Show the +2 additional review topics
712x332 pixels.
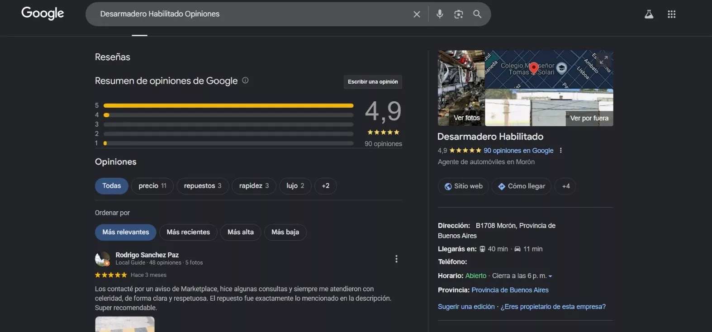[x=326, y=186]
